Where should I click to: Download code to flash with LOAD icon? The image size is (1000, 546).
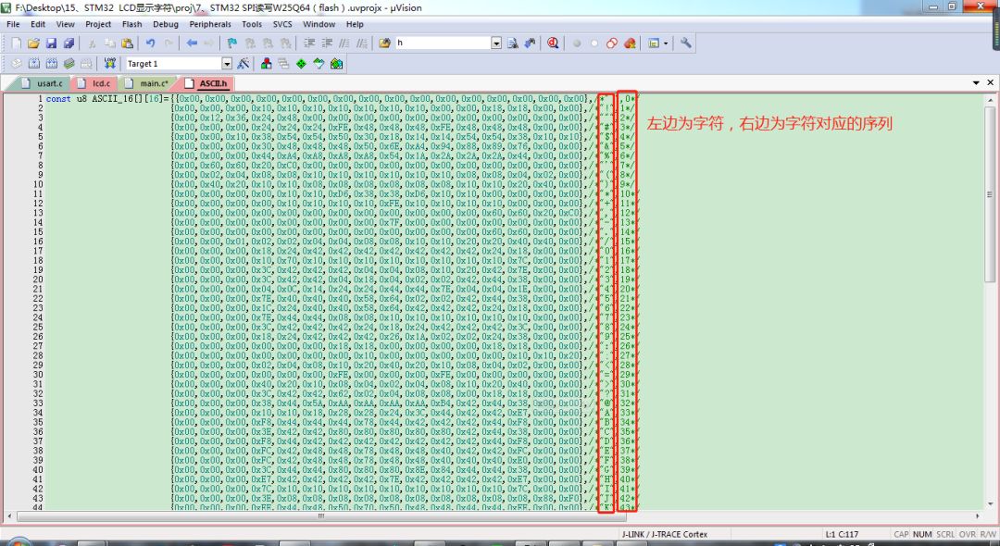(x=110, y=64)
